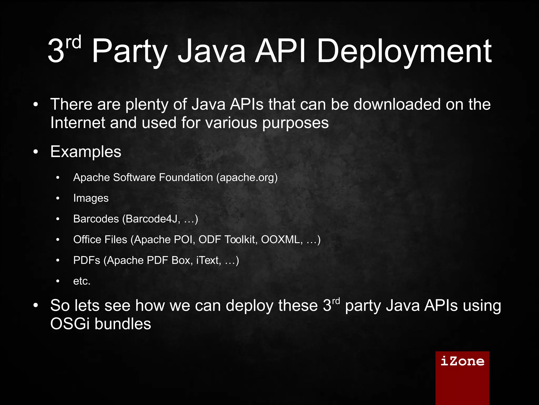Click the 'Images' sub-bullet
This screenshot has width=539, height=405.
[91, 198]
